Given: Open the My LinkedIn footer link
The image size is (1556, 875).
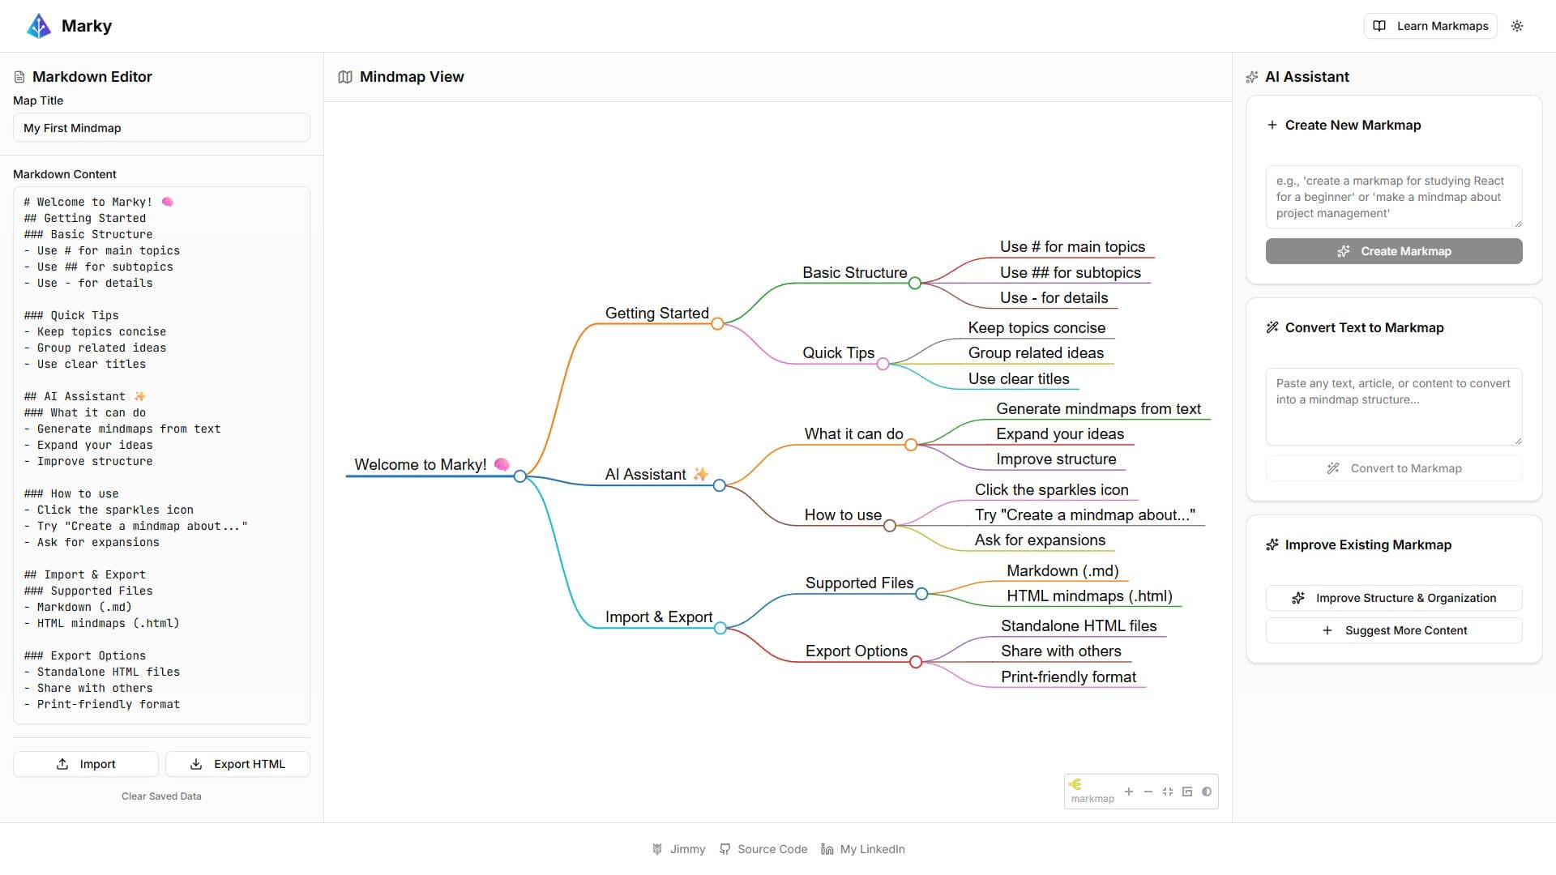Looking at the screenshot, I should click(x=863, y=849).
